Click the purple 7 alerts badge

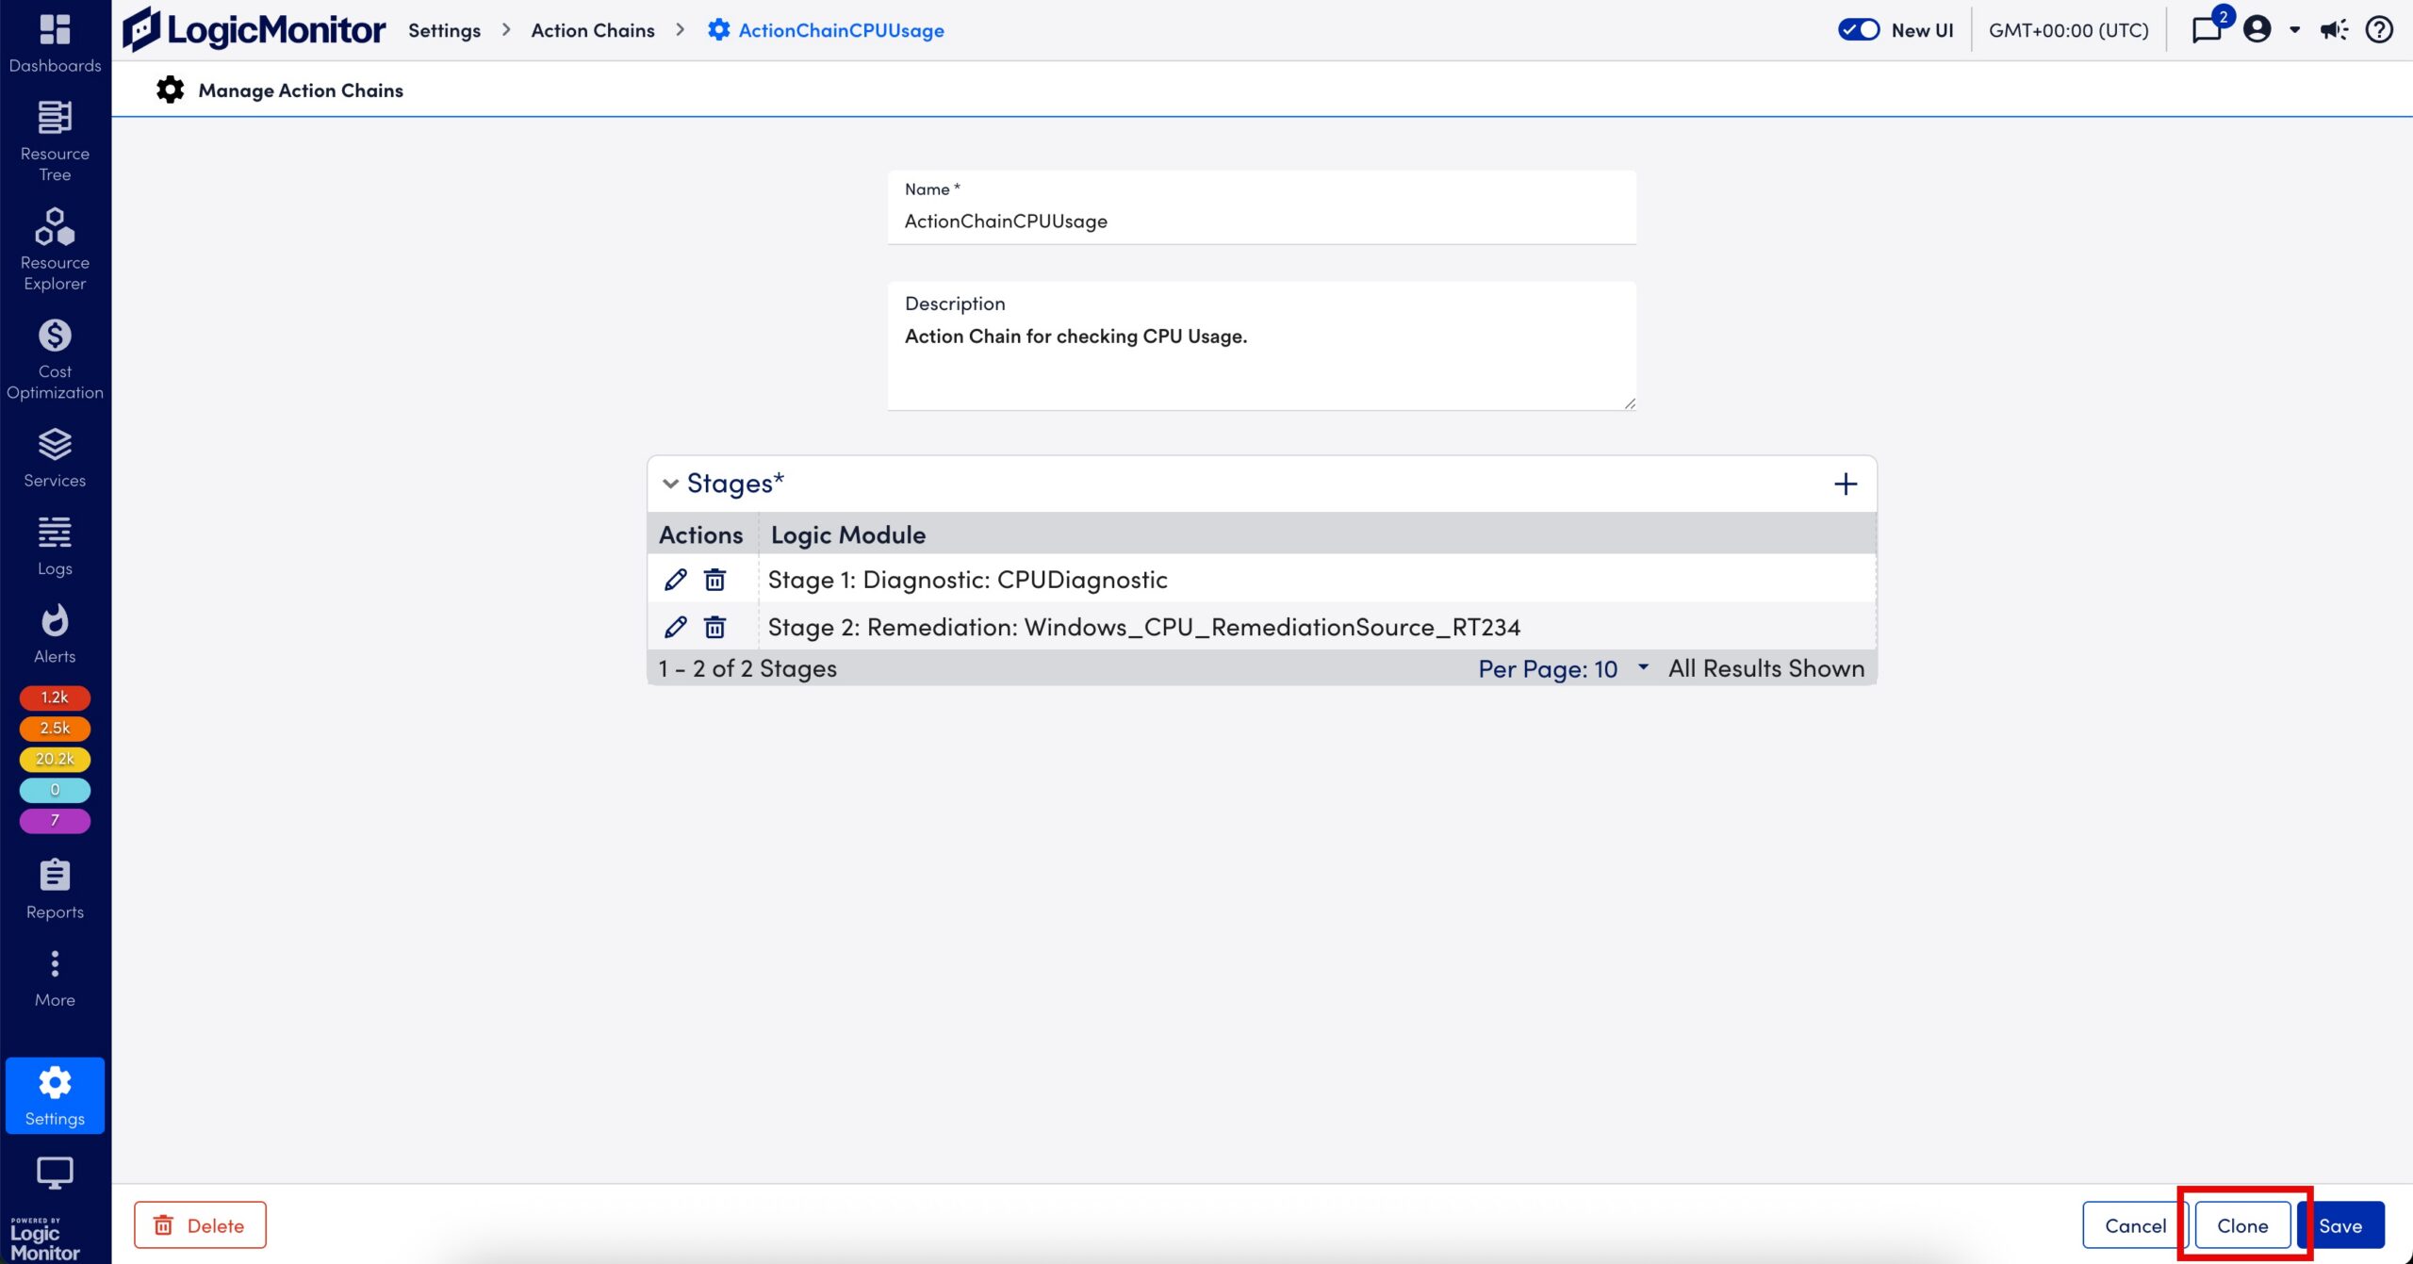(55, 820)
